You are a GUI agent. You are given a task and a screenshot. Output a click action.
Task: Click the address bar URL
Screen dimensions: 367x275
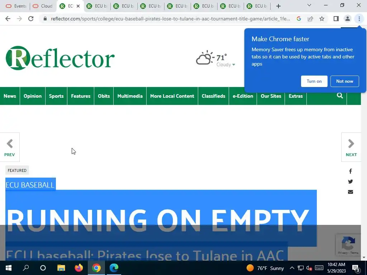(x=170, y=19)
